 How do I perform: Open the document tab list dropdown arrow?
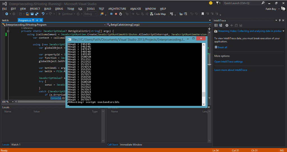point(210,20)
